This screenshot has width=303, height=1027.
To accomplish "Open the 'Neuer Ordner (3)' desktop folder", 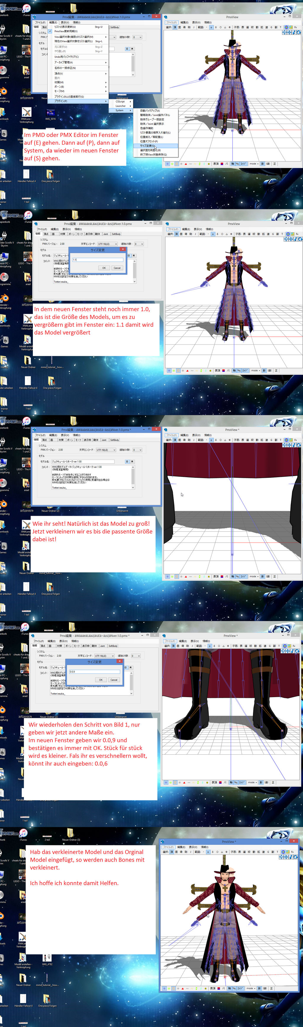I will pos(70,833).
